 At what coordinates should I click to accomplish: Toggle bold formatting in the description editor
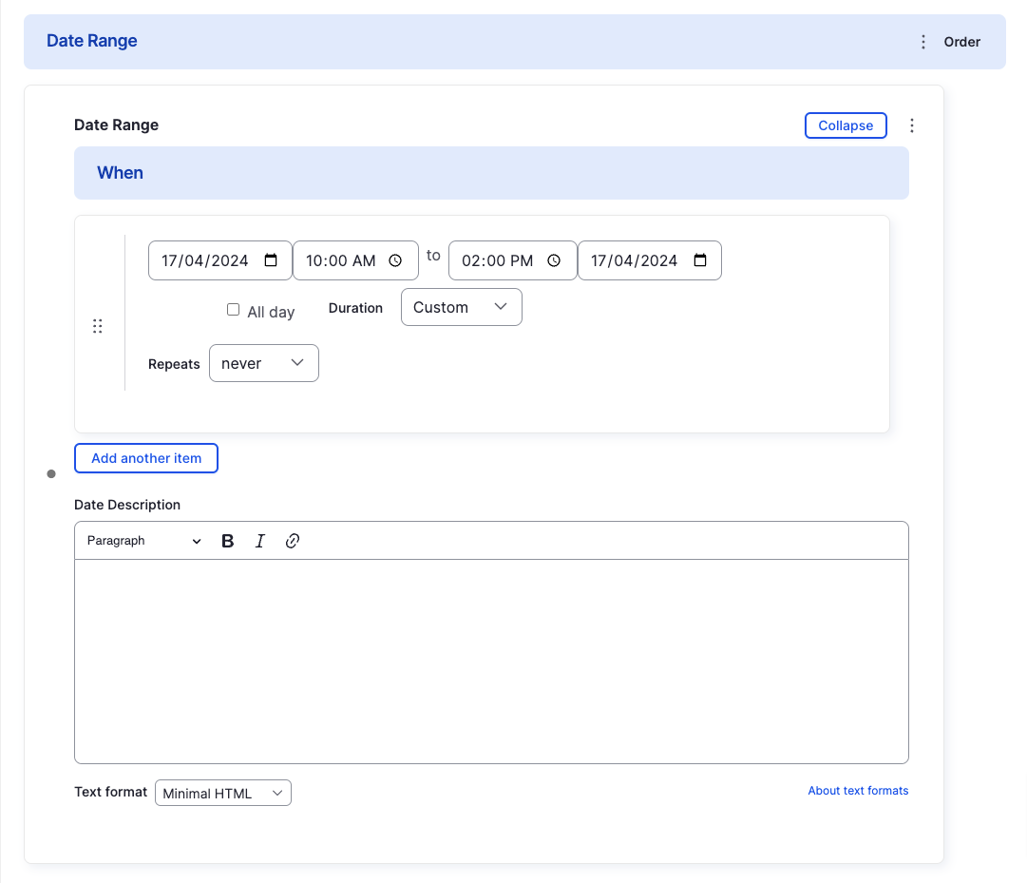coord(227,540)
